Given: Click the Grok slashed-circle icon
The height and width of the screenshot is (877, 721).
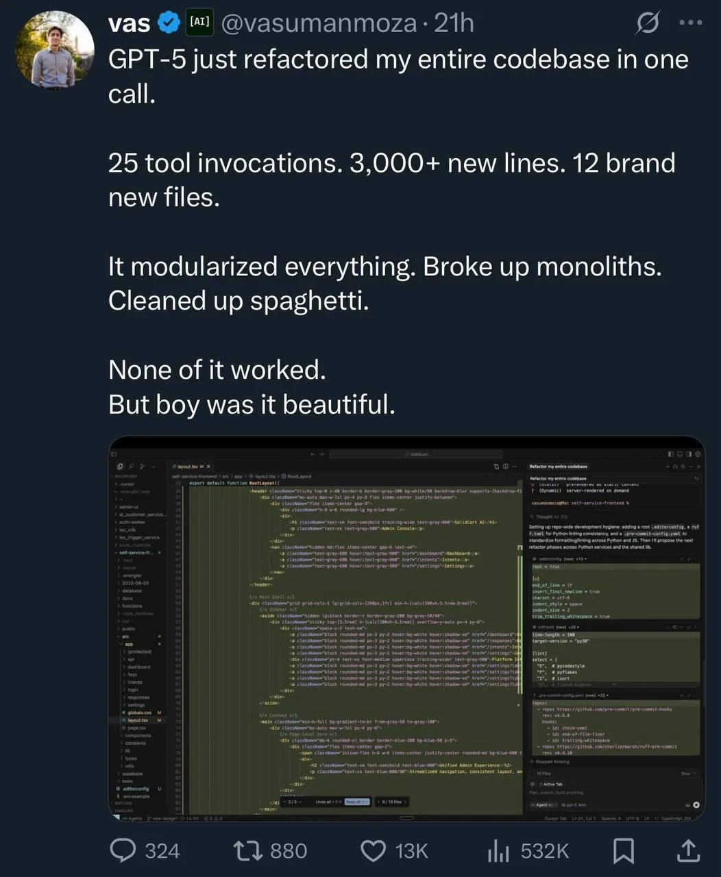Looking at the screenshot, I should (647, 23).
